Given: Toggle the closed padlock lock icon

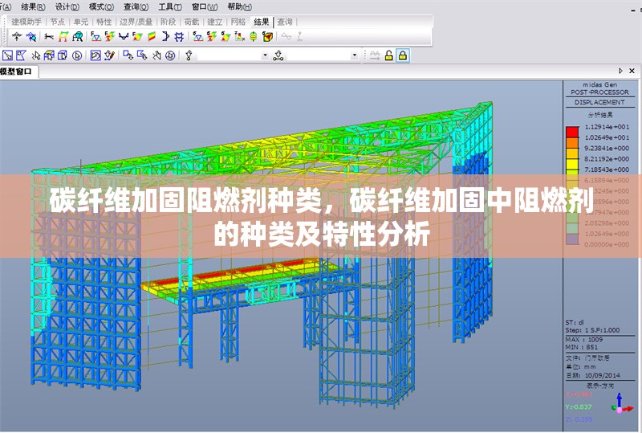Looking at the screenshot, I should point(403,55).
